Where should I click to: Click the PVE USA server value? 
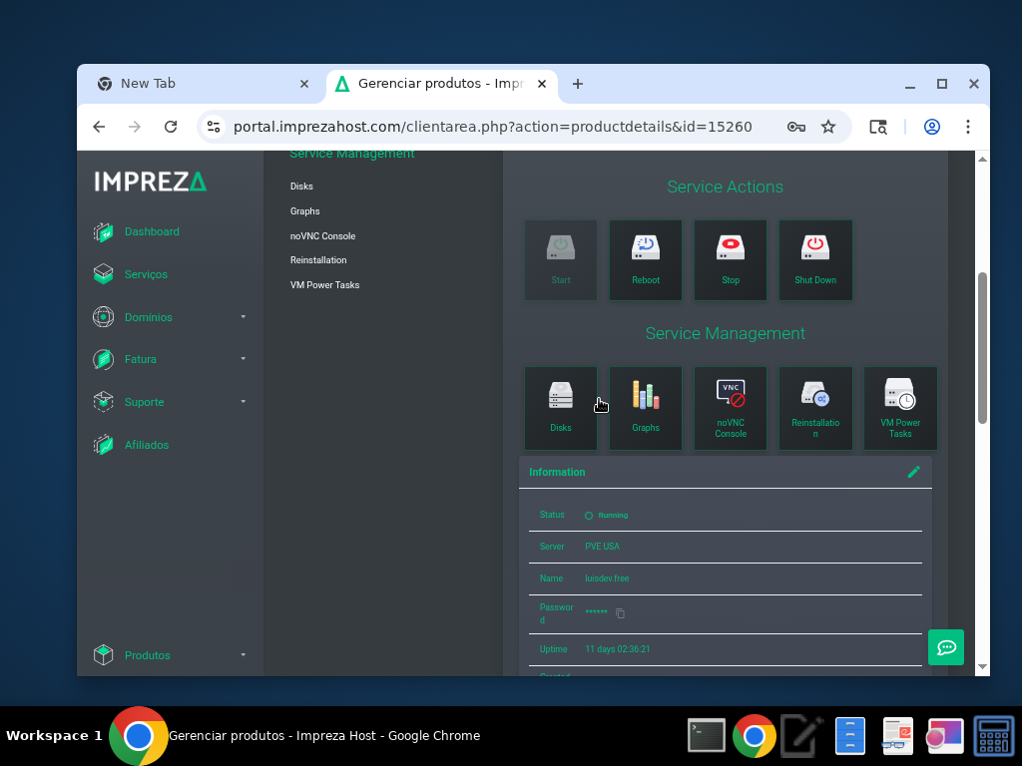coord(602,547)
